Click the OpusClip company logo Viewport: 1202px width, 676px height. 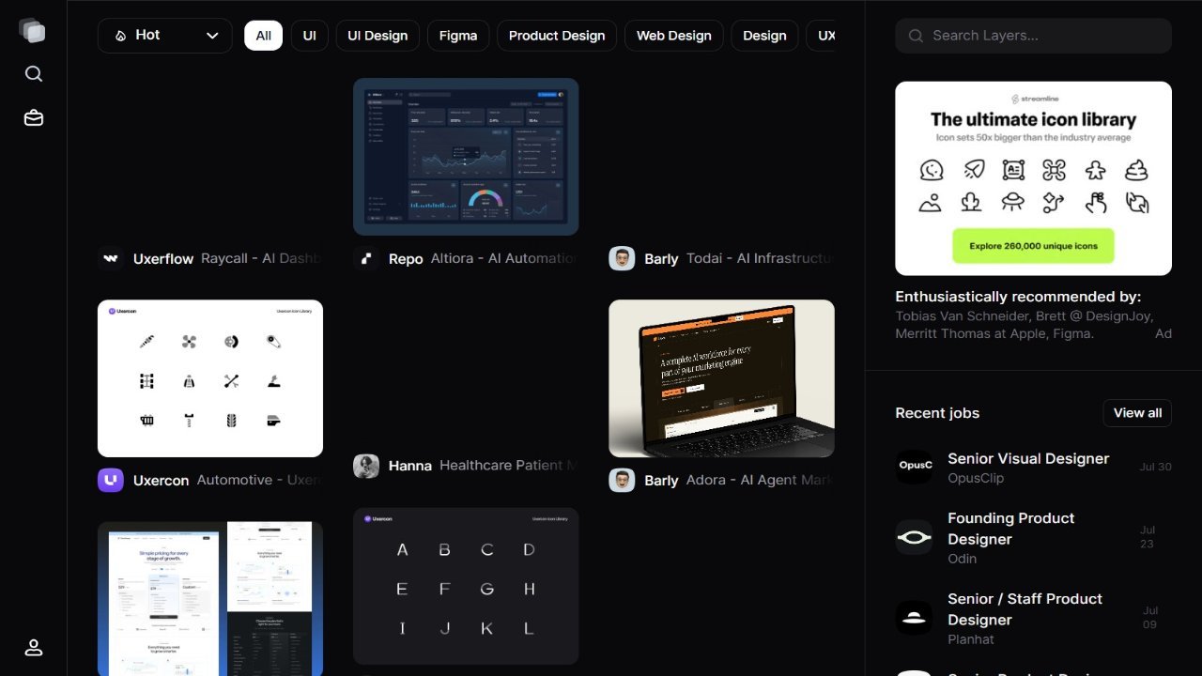tap(914, 466)
